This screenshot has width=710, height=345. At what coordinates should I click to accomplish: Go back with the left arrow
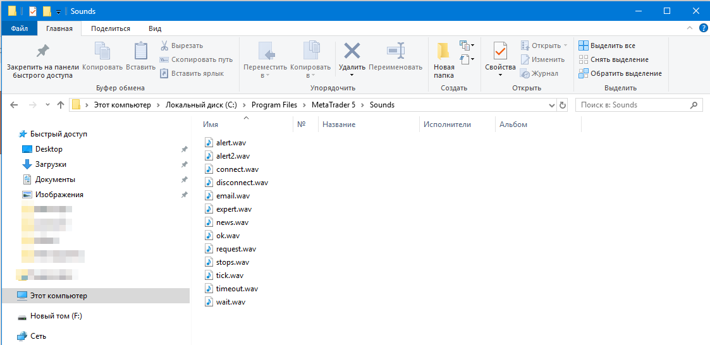tap(14, 105)
